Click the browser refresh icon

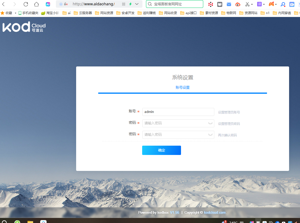(26, 4)
